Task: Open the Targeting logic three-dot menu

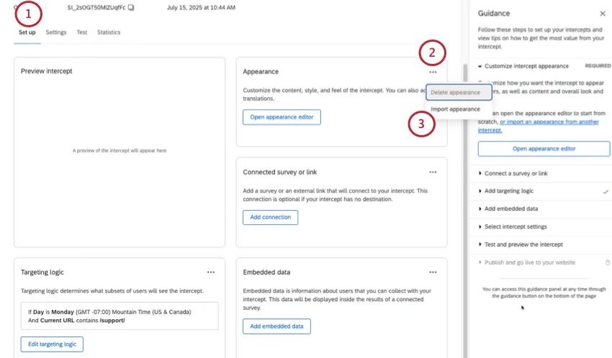Action: (211, 272)
